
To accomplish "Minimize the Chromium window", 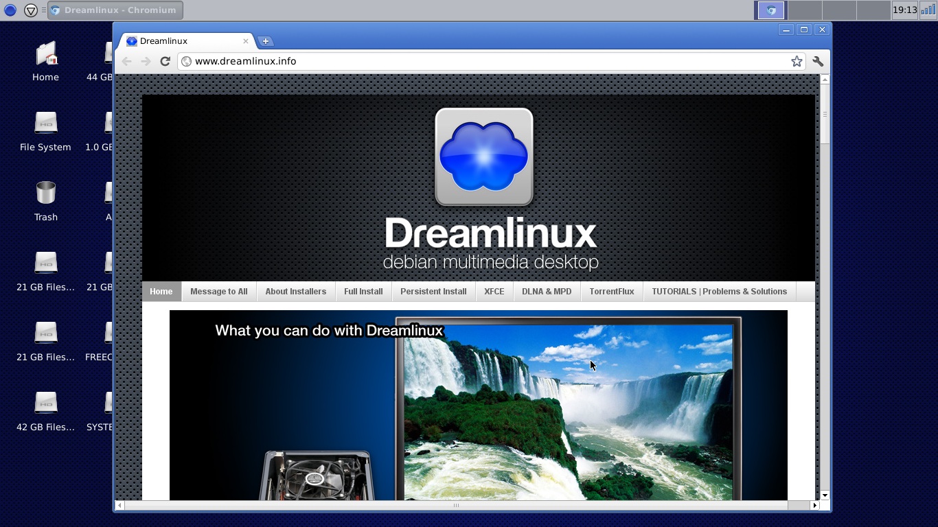I will click(x=786, y=30).
